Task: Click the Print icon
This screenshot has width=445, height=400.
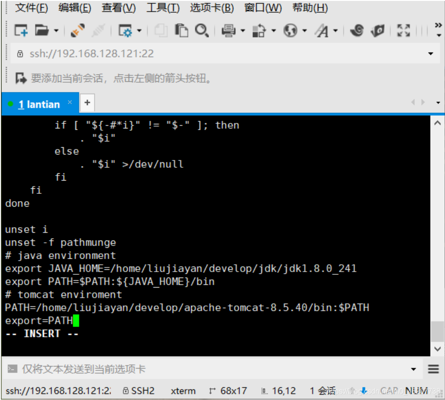Action: [229, 30]
